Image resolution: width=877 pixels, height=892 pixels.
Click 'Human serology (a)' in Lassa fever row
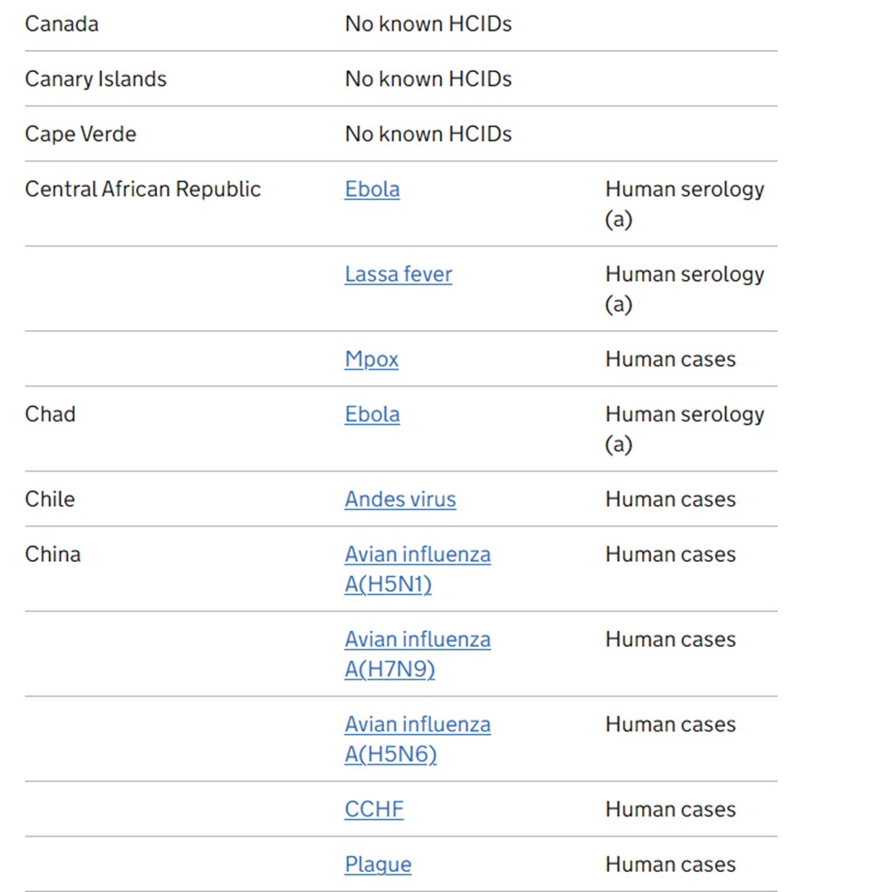(x=684, y=289)
